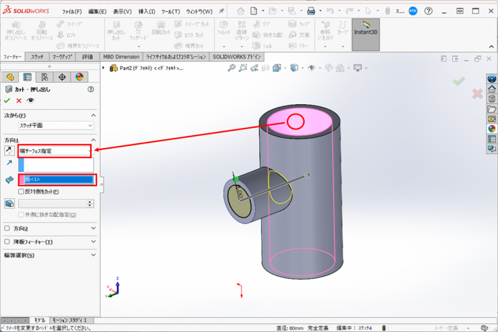
Task: Open the 端サーフェス指定 end condition dropdown
Action: (55, 151)
